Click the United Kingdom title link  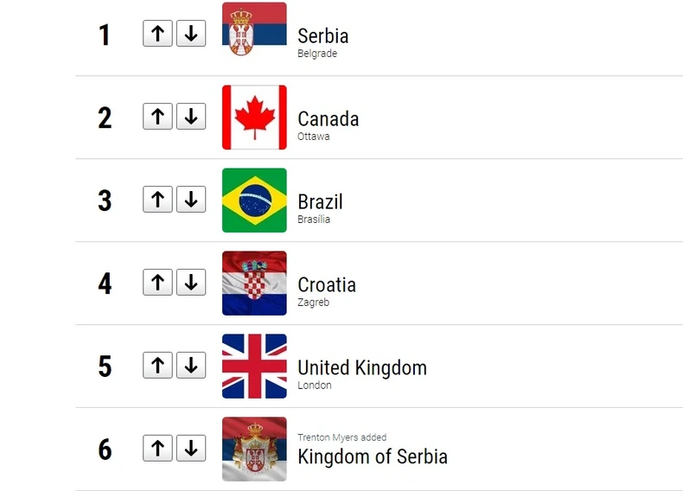pos(361,367)
